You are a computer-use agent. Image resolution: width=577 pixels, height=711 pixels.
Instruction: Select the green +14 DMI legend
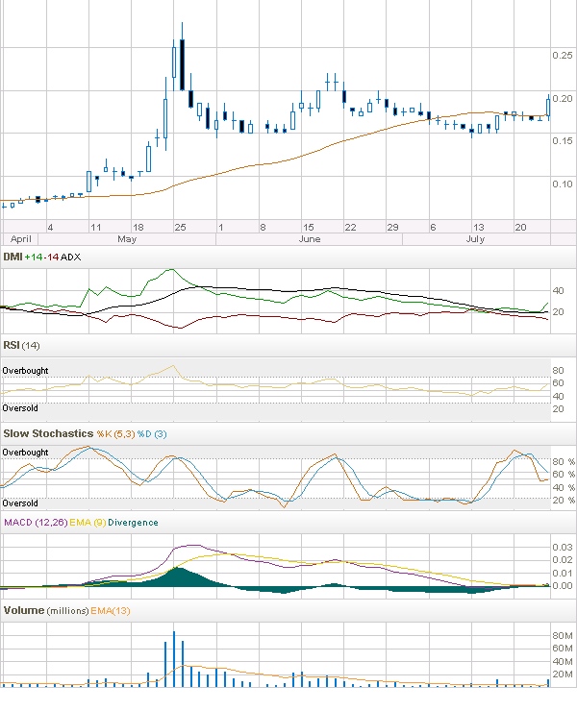(34, 257)
